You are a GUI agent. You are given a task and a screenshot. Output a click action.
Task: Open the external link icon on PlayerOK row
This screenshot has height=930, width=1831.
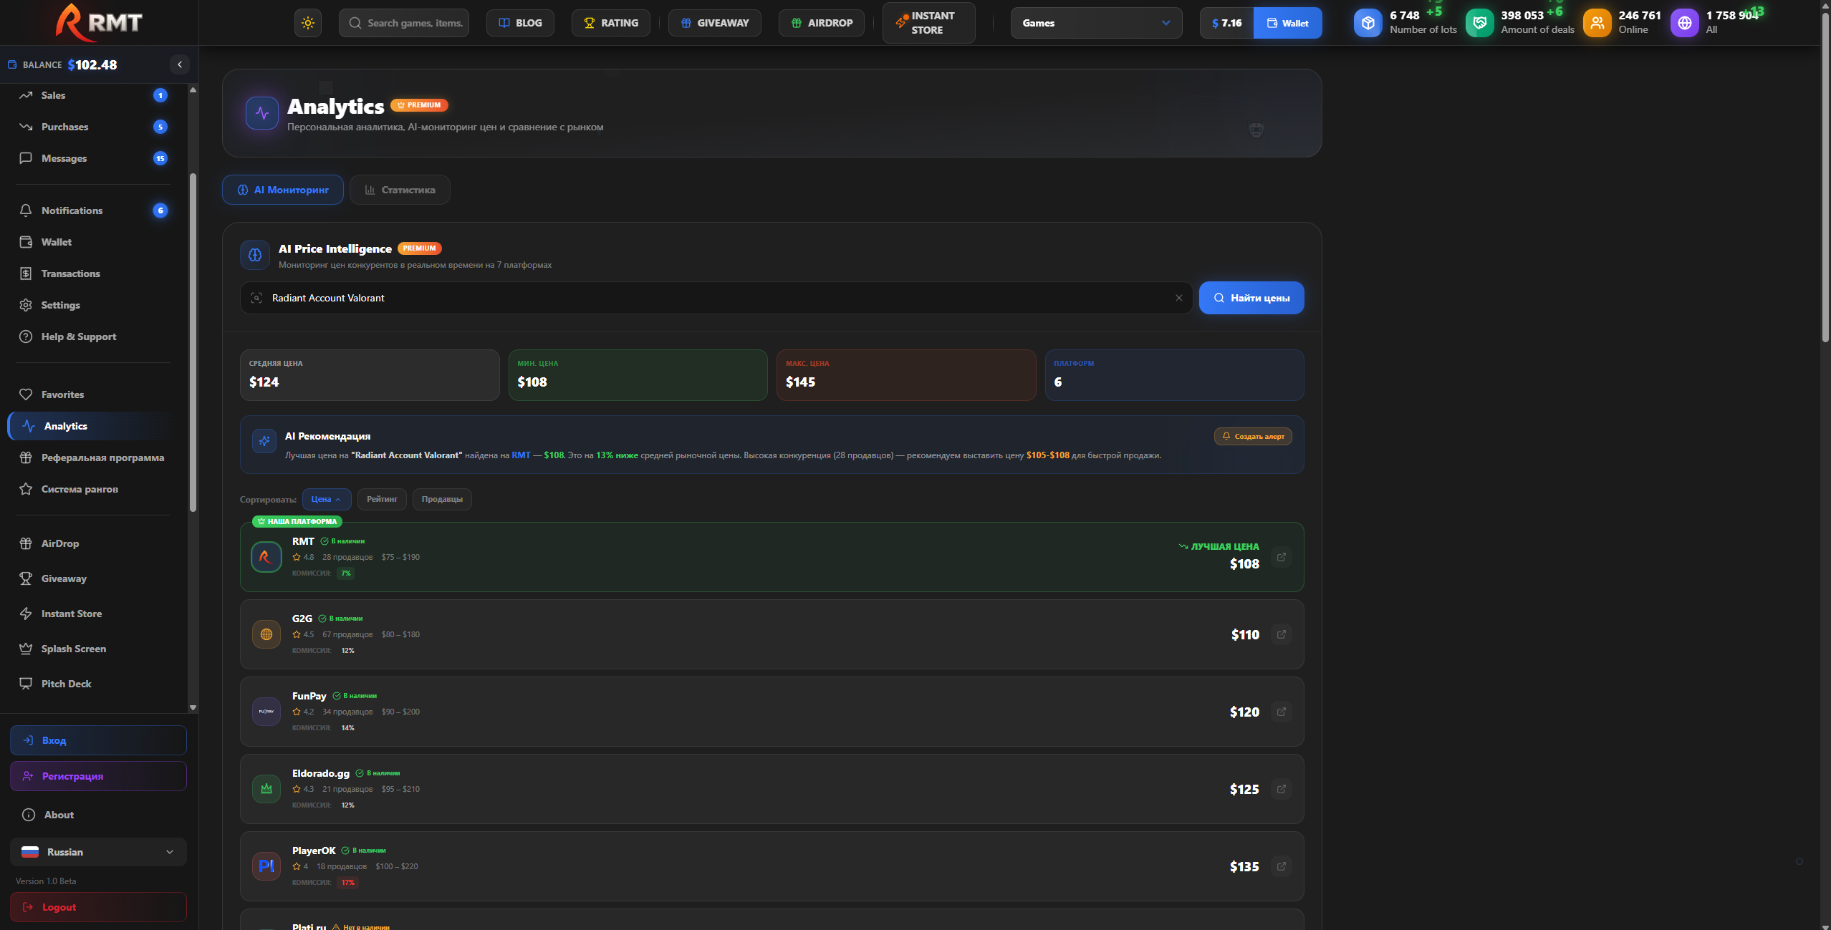1282,866
